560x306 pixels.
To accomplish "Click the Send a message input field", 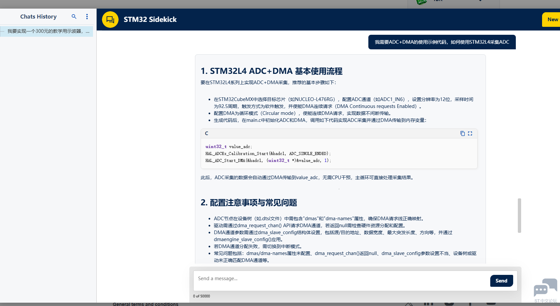I will pos(332,279).
